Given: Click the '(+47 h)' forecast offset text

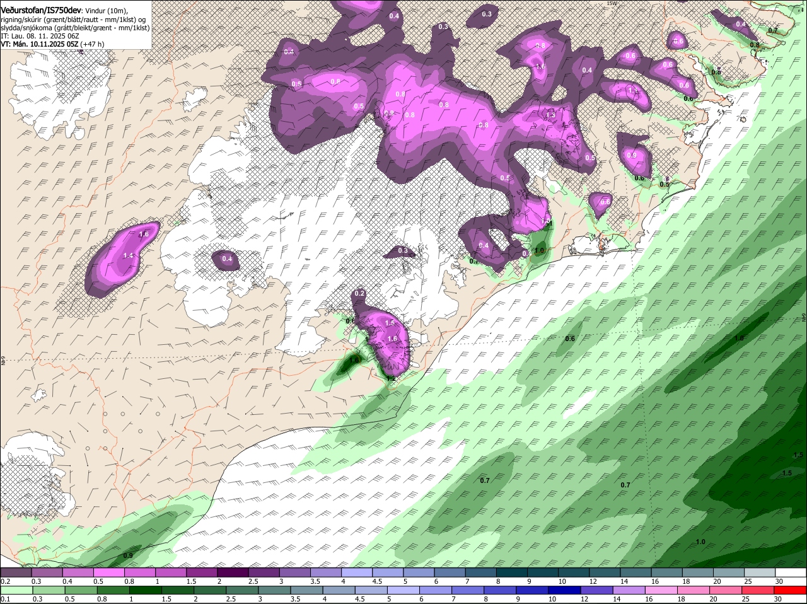Looking at the screenshot, I should click(x=92, y=44).
